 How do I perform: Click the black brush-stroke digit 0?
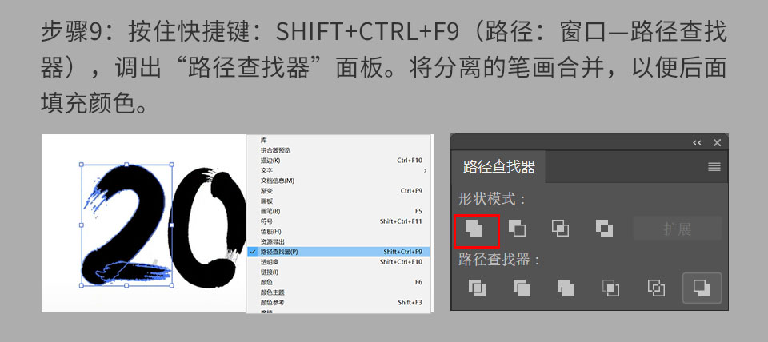[x=208, y=228]
